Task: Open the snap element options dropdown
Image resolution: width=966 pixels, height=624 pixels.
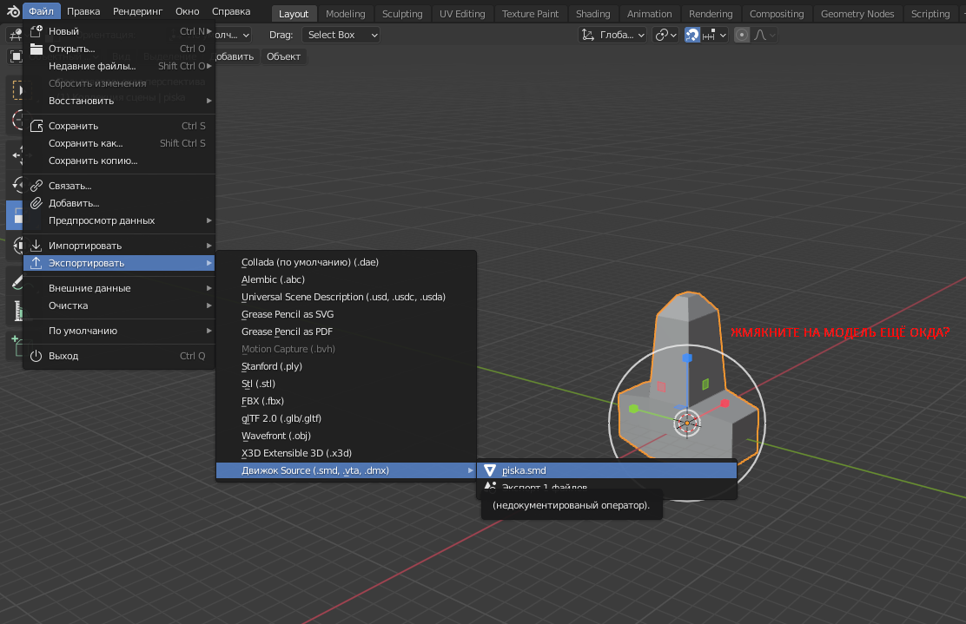Action: [x=715, y=35]
